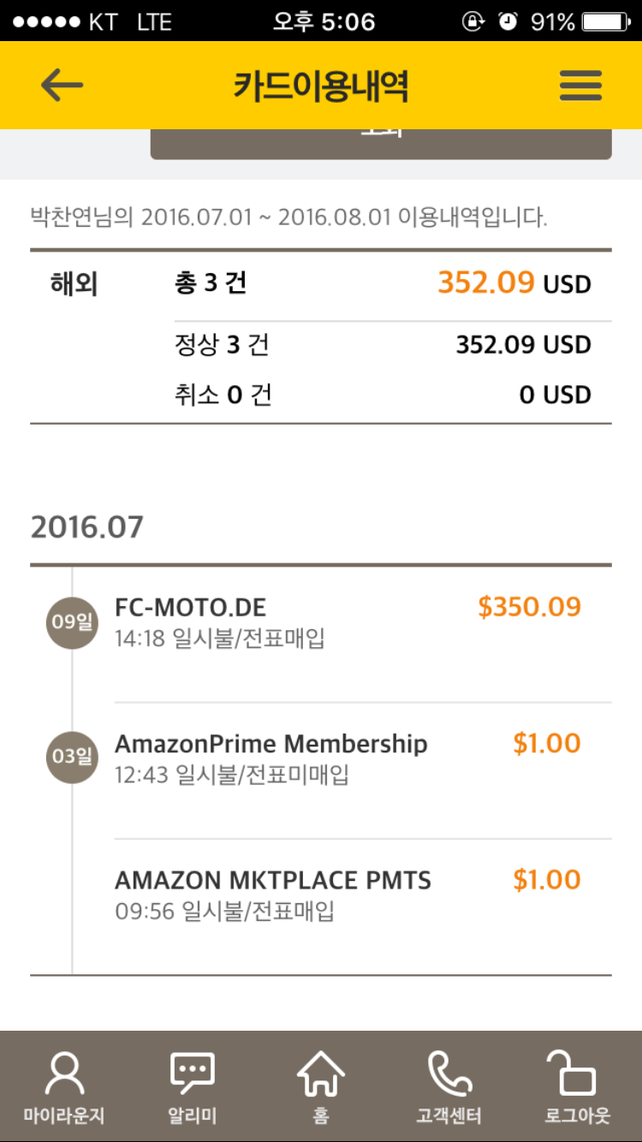The width and height of the screenshot is (642, 1142).
Task: Open the FC-MOTO.DE transaction
Action: (x=191, y=608)
